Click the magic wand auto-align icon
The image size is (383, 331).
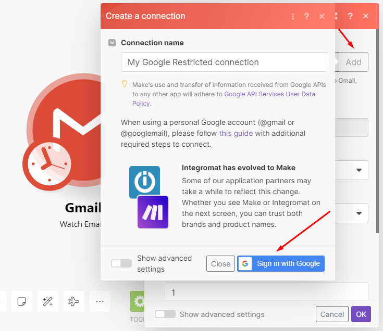[48, 301]
